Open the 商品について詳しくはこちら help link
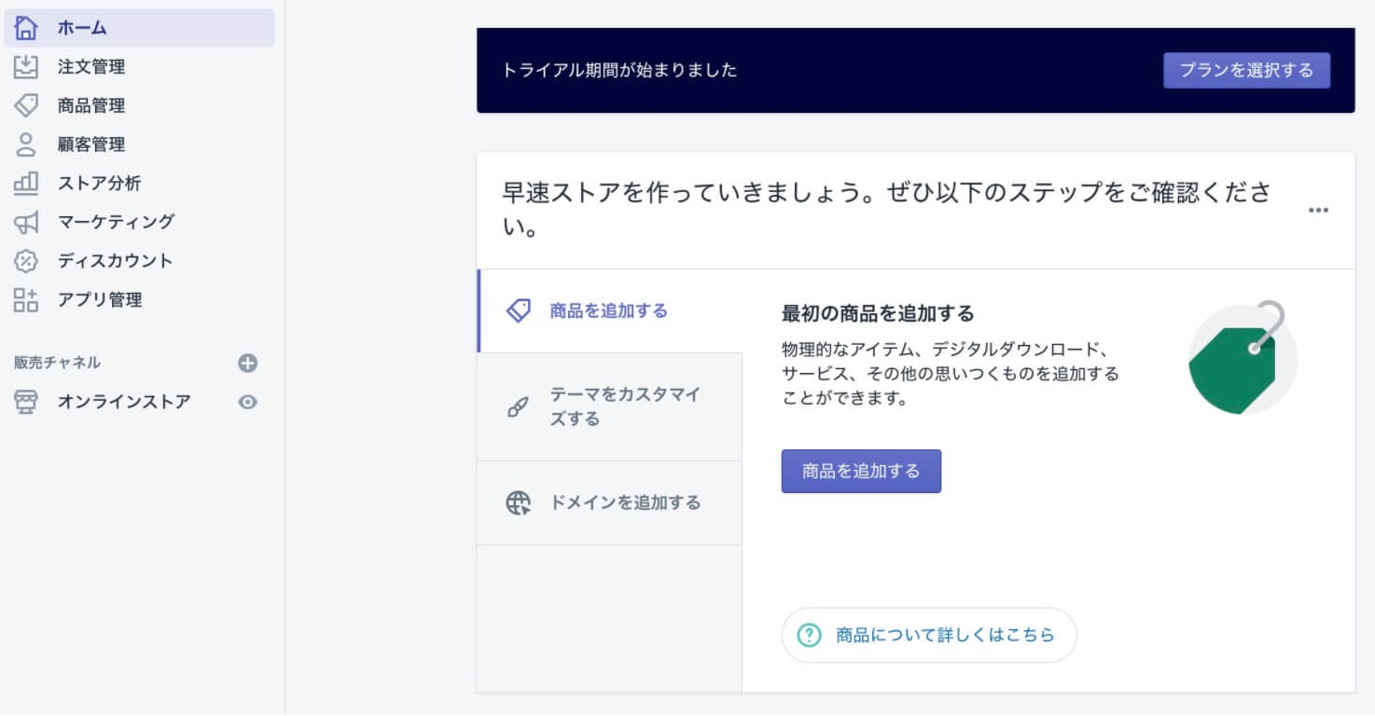The width and height of the screenshot is (1375, 716). (928, 635)
